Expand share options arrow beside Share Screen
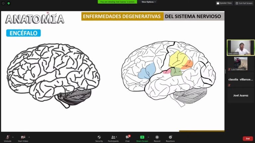 click(x=148, y=137)
